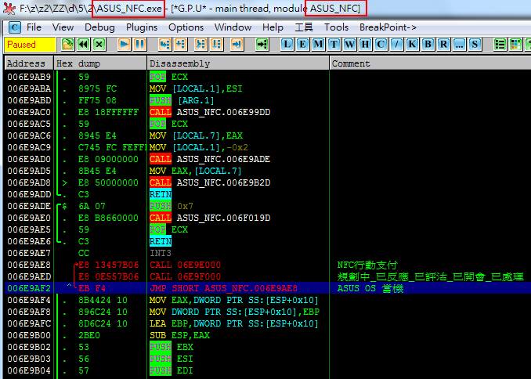Open the Window menu
531x379 pixels.
click(x=233, y=27)
